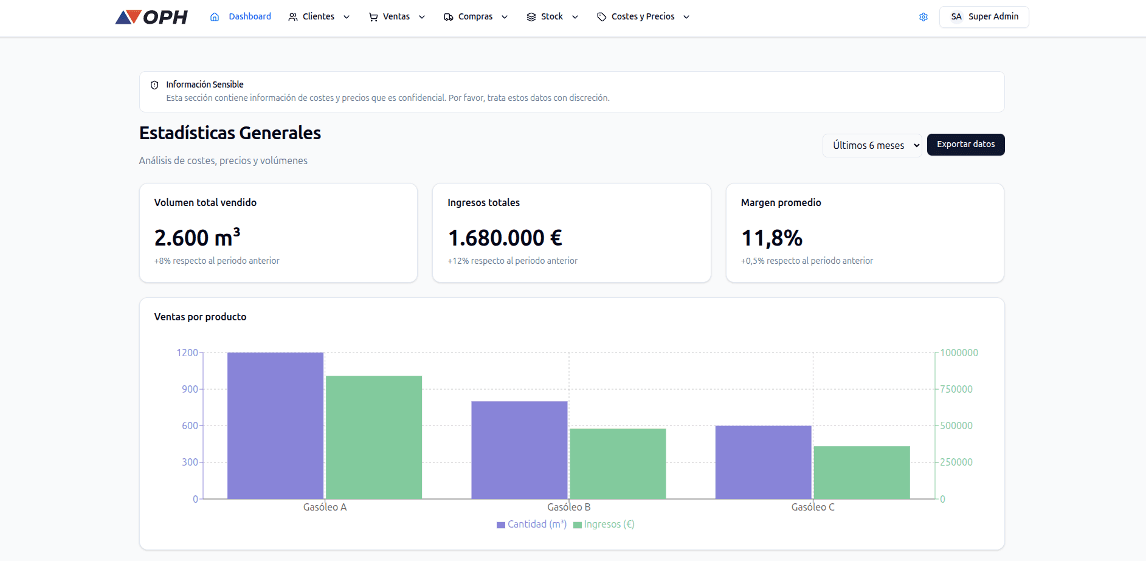Click the Gasóleo A quantity bar

point(275,425)
